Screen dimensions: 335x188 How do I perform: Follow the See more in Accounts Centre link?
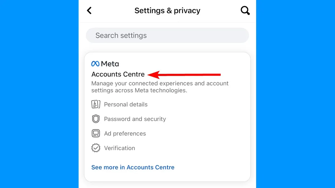(133, 167)
